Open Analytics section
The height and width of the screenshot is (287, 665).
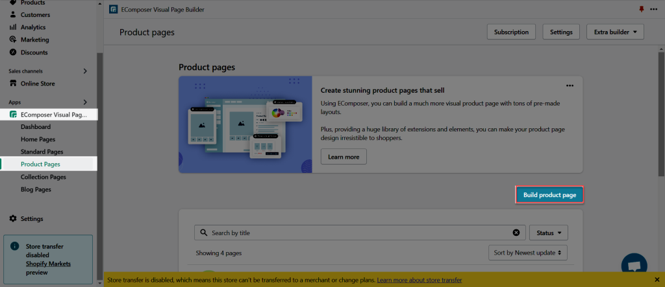click(33, 27)
